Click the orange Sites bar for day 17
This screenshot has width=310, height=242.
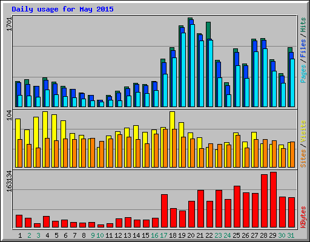165,148
